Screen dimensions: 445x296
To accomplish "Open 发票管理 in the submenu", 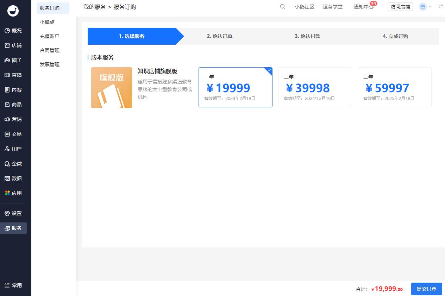I will pyautogui.click(x=50, y=64).
